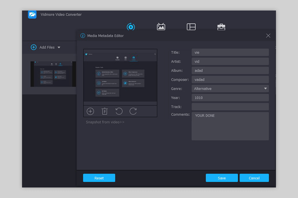298x198 pixels.
Task: Open the MV tab icon
Action: 161,27
